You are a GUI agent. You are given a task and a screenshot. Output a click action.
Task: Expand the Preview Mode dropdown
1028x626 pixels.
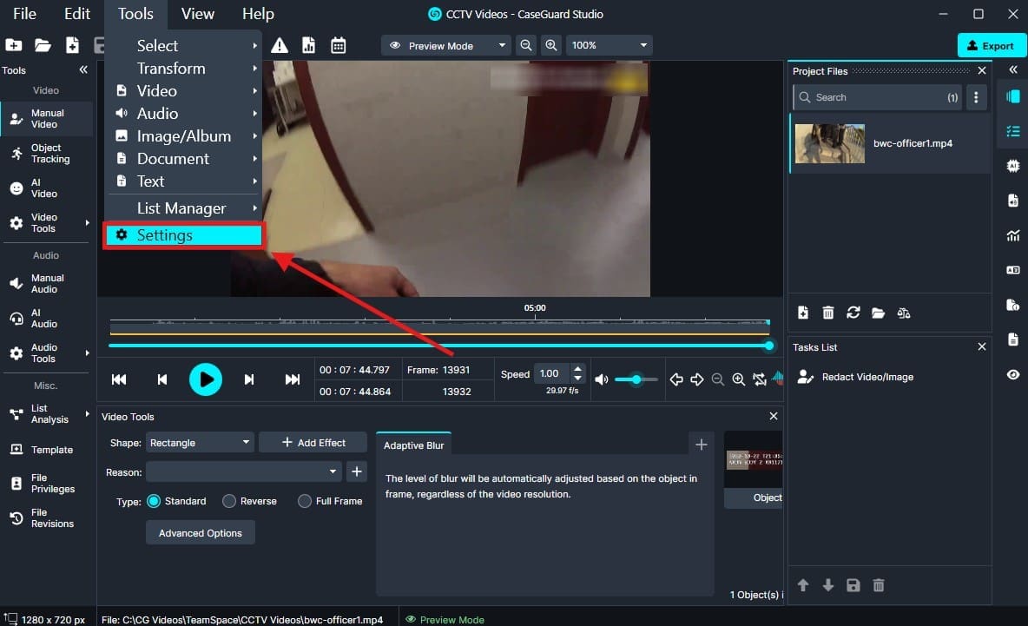coord(446,46)
